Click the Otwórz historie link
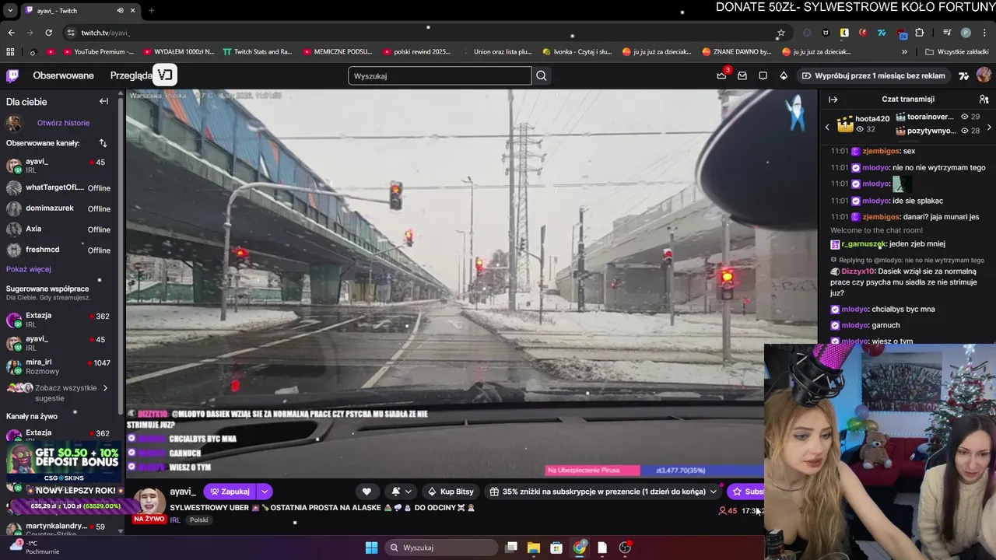The height and width of the screenshot is (560, 996). 63,123
